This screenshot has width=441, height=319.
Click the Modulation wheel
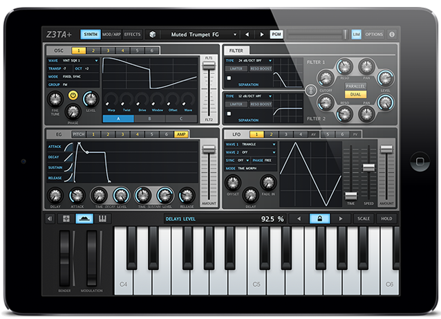point(92,259)
